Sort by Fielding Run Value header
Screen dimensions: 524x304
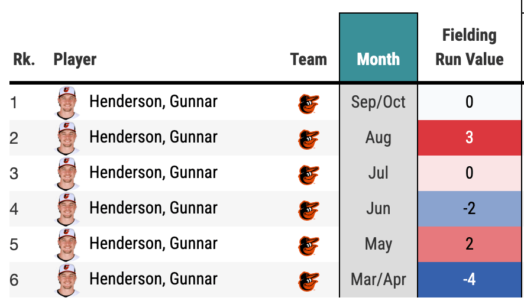470,47
